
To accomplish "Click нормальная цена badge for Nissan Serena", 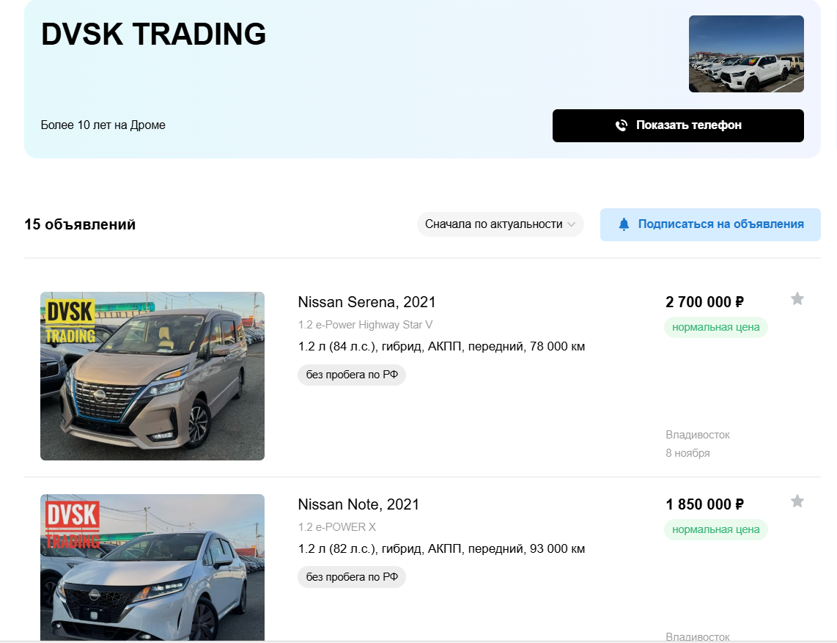I will [x=715, y=328].
